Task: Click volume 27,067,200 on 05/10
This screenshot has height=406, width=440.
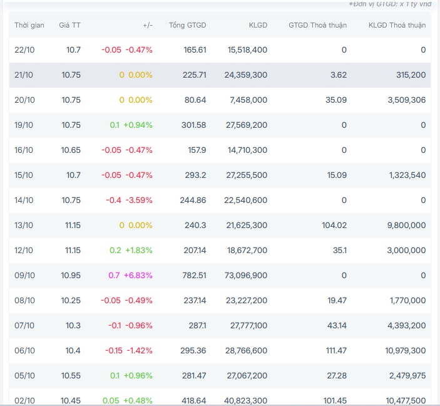Action: (247, 375)
